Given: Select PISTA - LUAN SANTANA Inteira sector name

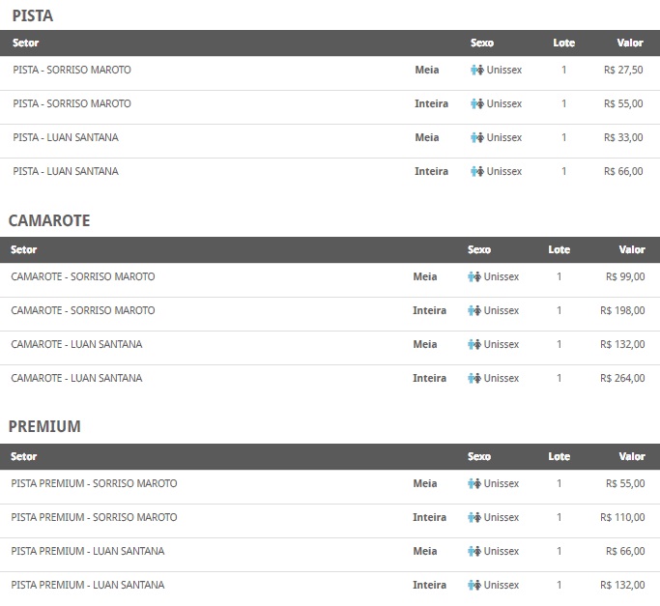Looking at the screenshot, I should (x=66, y=171).
